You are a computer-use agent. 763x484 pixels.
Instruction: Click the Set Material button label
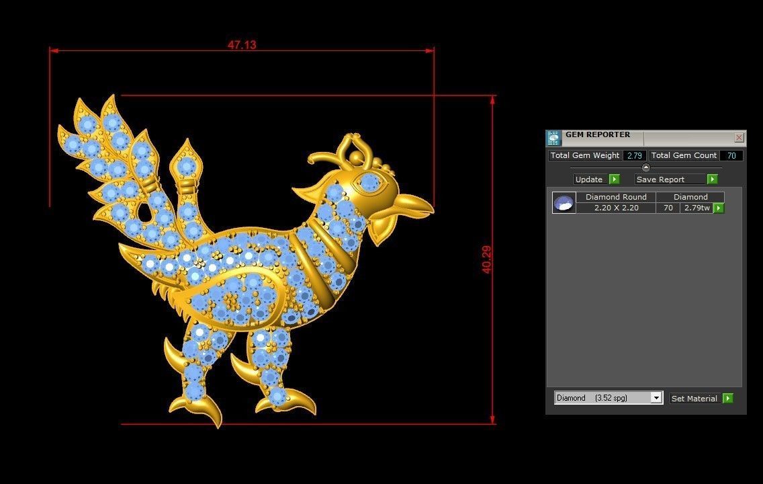pyautogui.click(x=694, y=399)
